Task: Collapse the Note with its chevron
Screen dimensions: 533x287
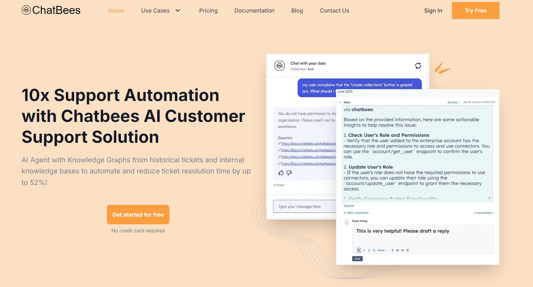Action: pos(340,102)
